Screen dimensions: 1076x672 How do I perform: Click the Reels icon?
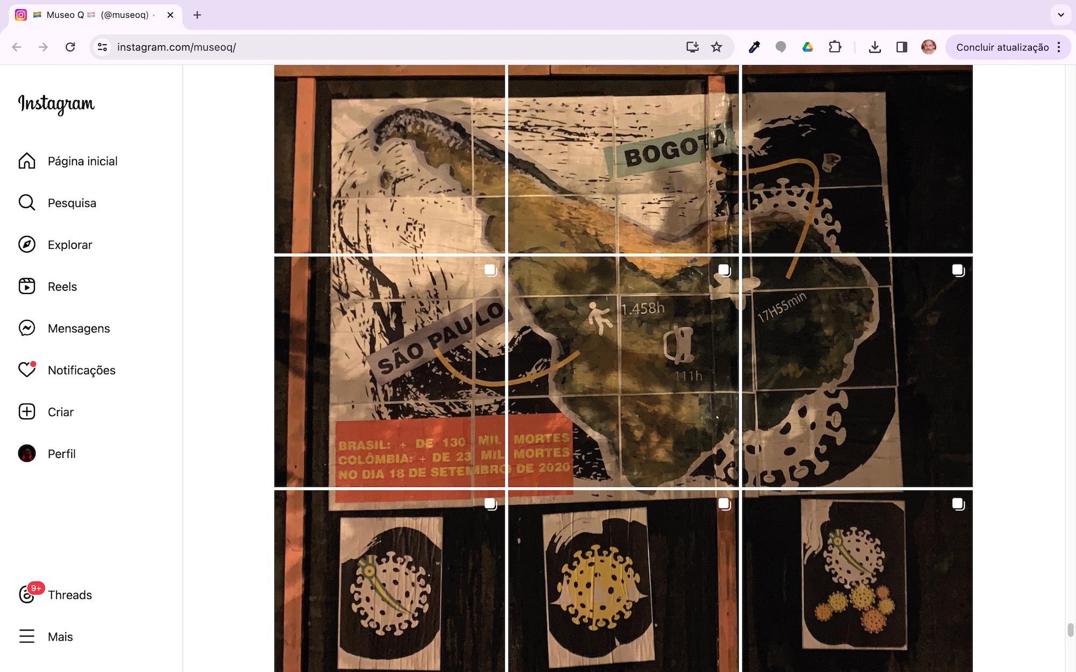click(x=27, y=287)
